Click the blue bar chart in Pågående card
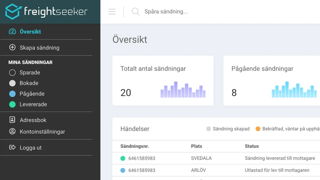320x180 pixels. click(x=294, y=90)
